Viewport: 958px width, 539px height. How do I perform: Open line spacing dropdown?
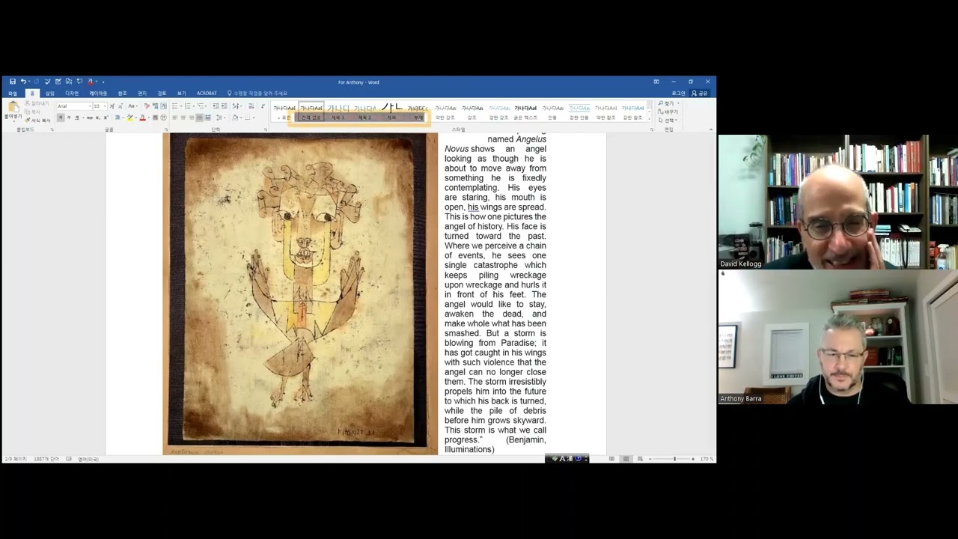click(x=222, y=118)
